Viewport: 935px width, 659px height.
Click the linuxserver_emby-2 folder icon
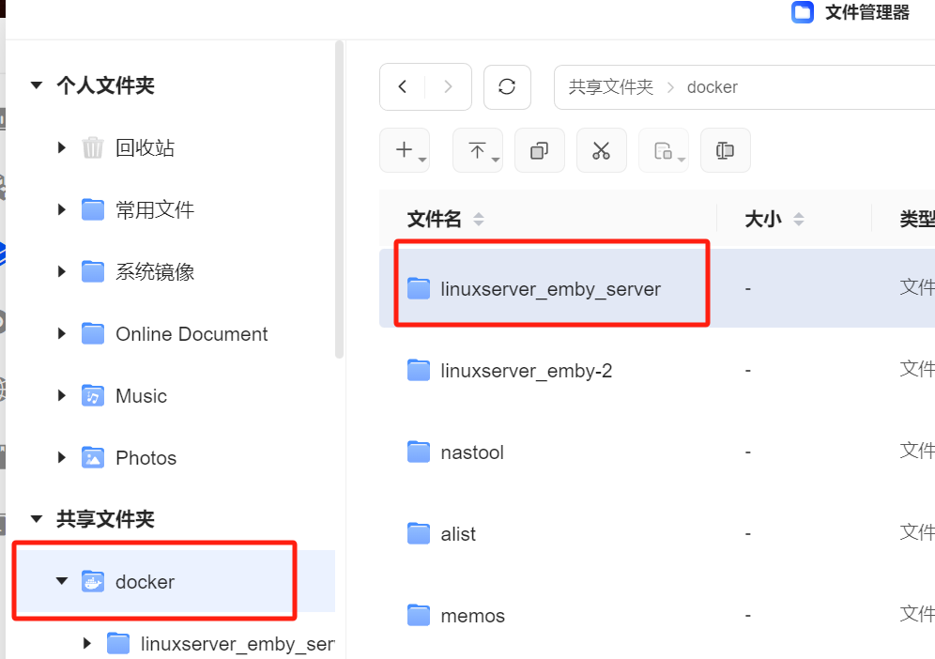coord(418,371)
